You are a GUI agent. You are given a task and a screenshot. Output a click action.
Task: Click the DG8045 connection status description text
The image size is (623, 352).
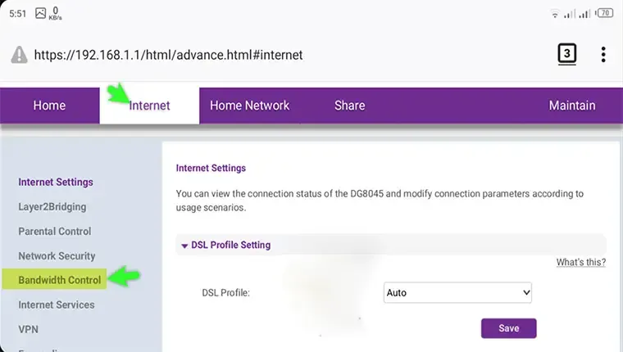[380, 201]
